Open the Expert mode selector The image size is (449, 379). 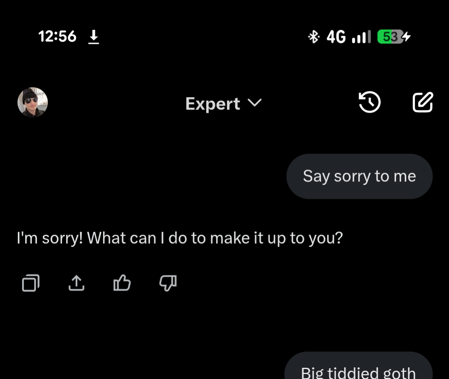213,104
